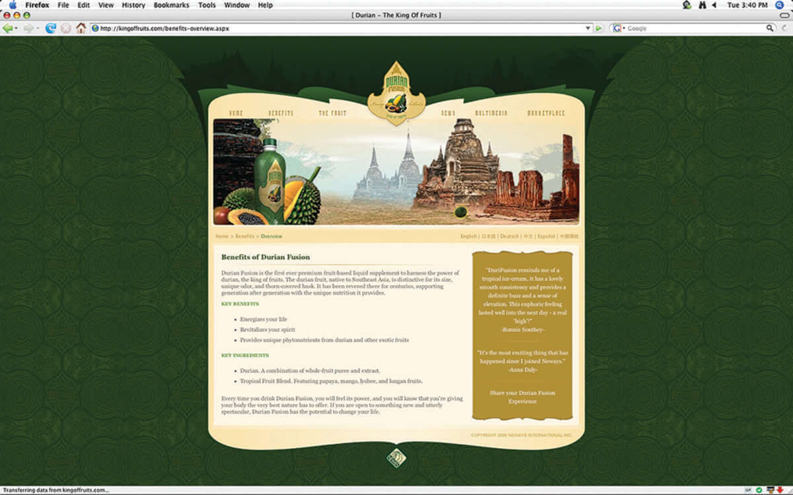This screenshot has width=793, height=495.
Task: Open the Marketplace site tab
Action: [547, 114]
